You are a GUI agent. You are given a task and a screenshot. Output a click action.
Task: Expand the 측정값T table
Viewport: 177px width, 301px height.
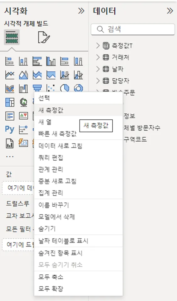click(98, 46)
